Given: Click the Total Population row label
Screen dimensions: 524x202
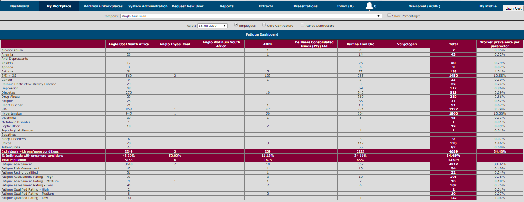Looking at the screenshot, I should (x=15, y=160).
